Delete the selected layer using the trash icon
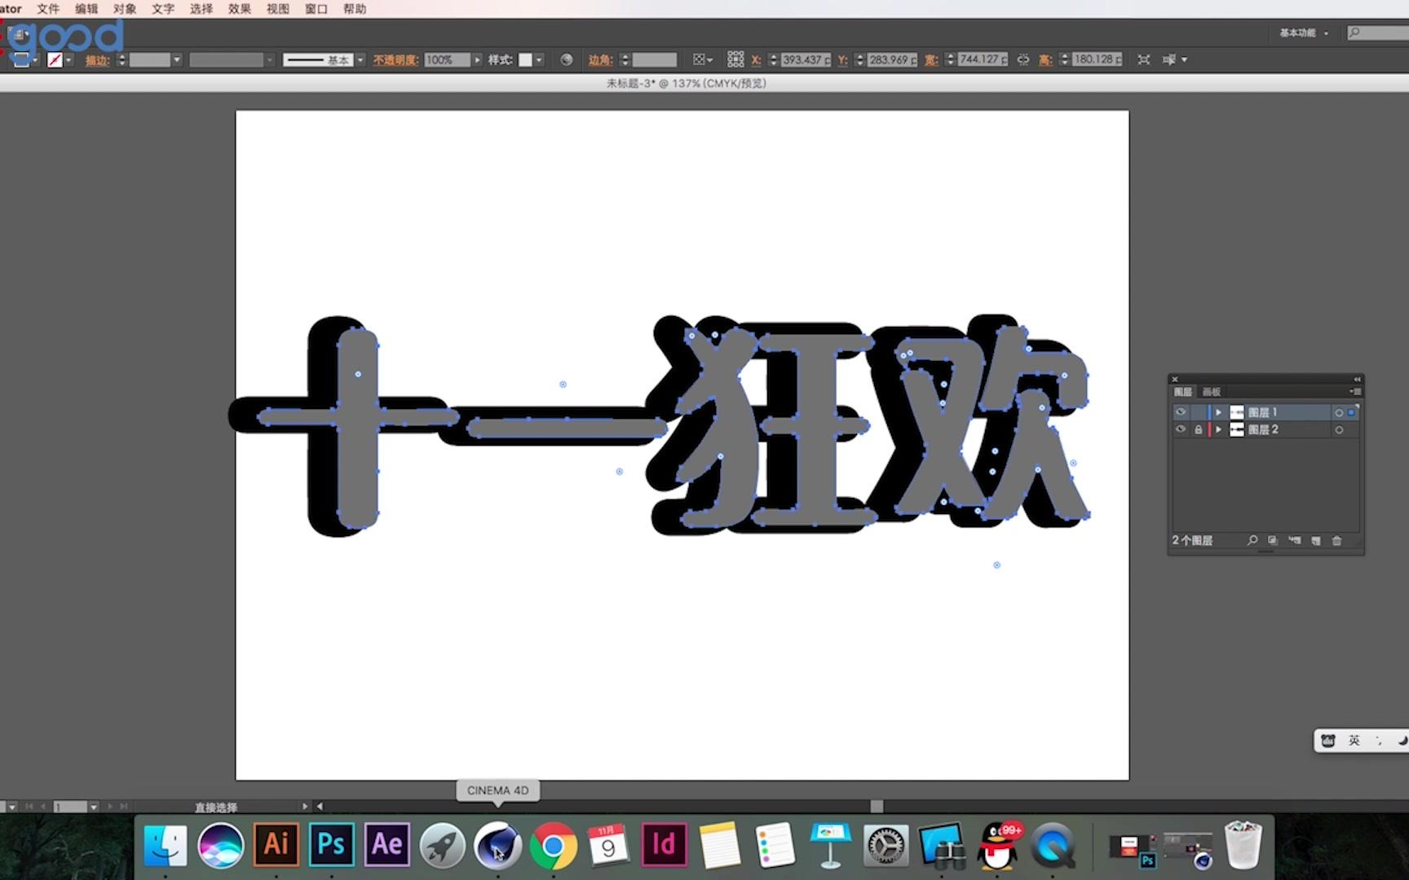The image size is (1409, 880). pyautogui.click(x=1337, y=540)
